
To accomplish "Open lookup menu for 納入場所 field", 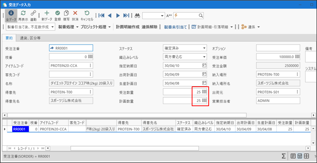I will pos(298,74).
